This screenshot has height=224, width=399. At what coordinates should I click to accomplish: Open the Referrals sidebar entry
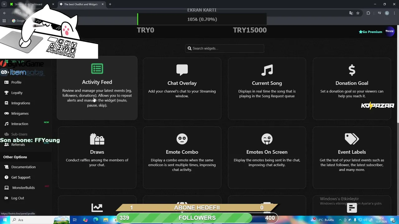18,145
